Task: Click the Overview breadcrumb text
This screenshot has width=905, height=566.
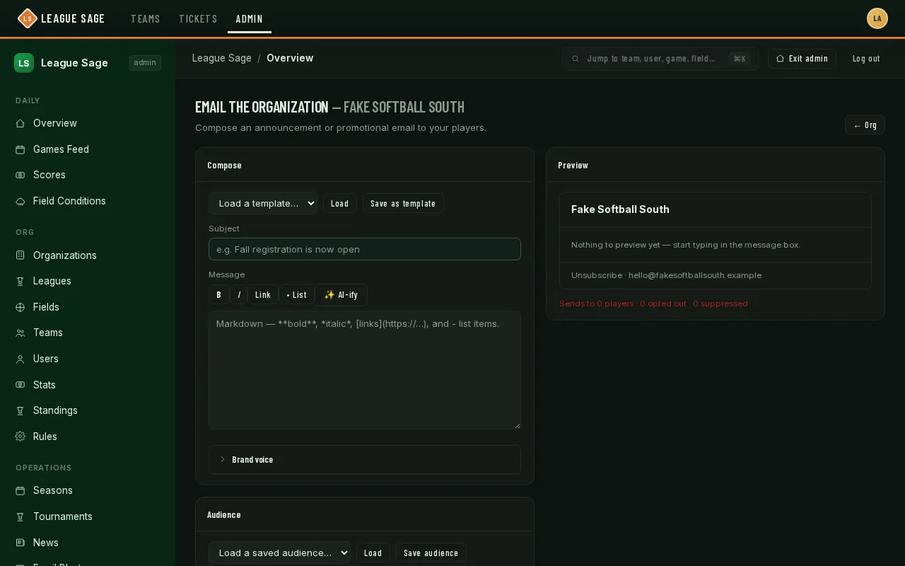Action: 290,58
